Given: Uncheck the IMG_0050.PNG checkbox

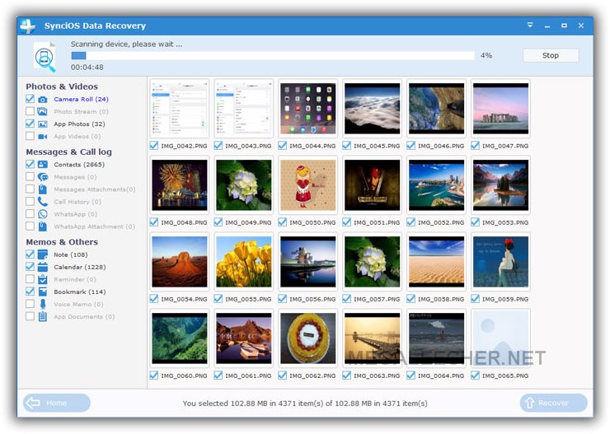Looking at the screenshot, I should (x=283, y=222).
